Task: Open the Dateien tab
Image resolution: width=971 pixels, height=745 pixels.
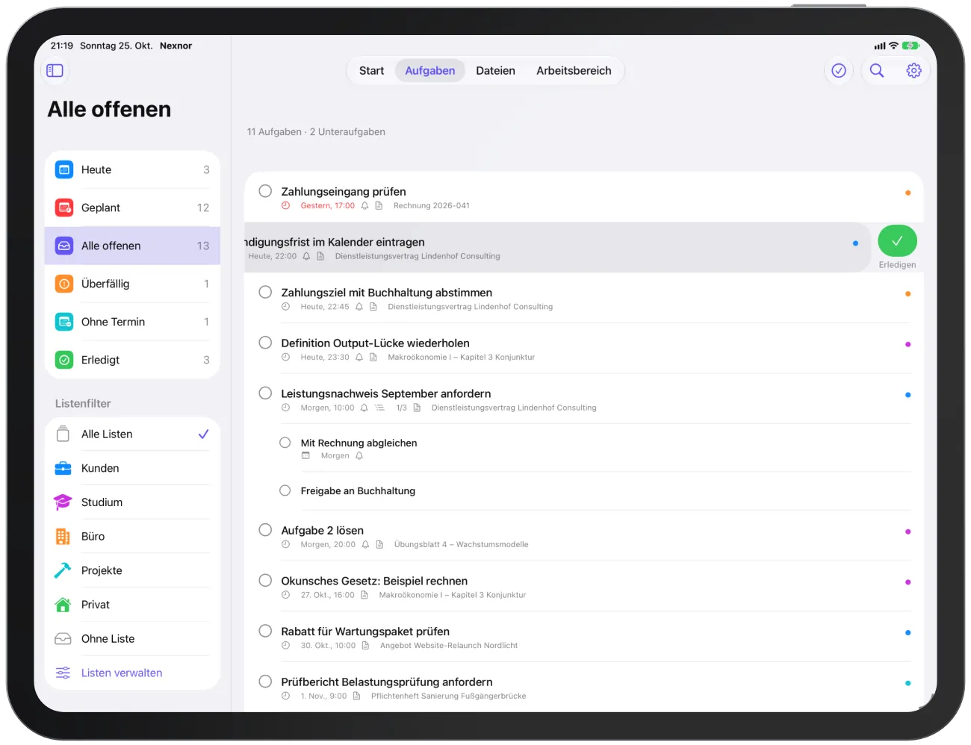Action: [x=495, y=71]
